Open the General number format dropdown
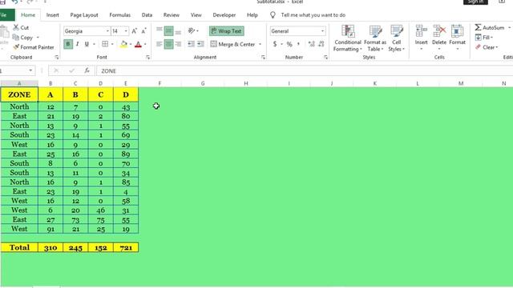513x288 pixels. pyautogui.click(x=322, y=31)
